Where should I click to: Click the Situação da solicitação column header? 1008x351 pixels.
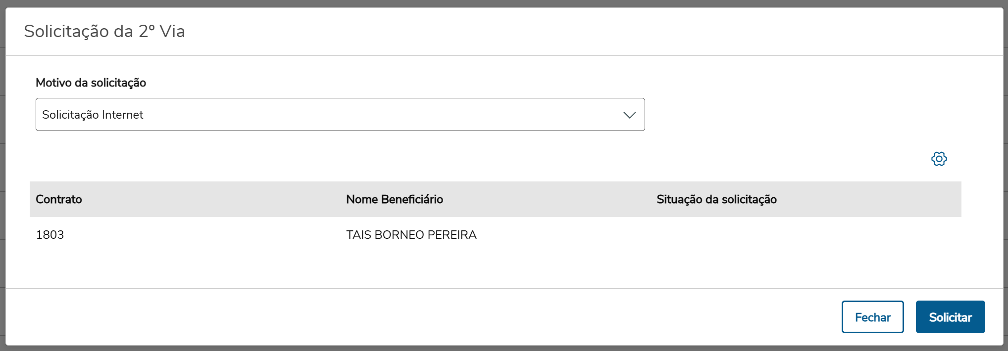(716, 199)
